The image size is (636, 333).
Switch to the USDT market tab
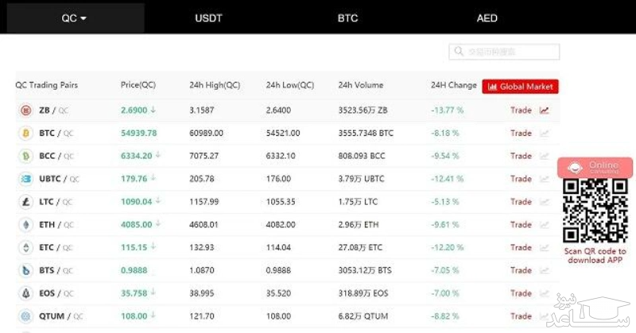(x=208, y=17)
